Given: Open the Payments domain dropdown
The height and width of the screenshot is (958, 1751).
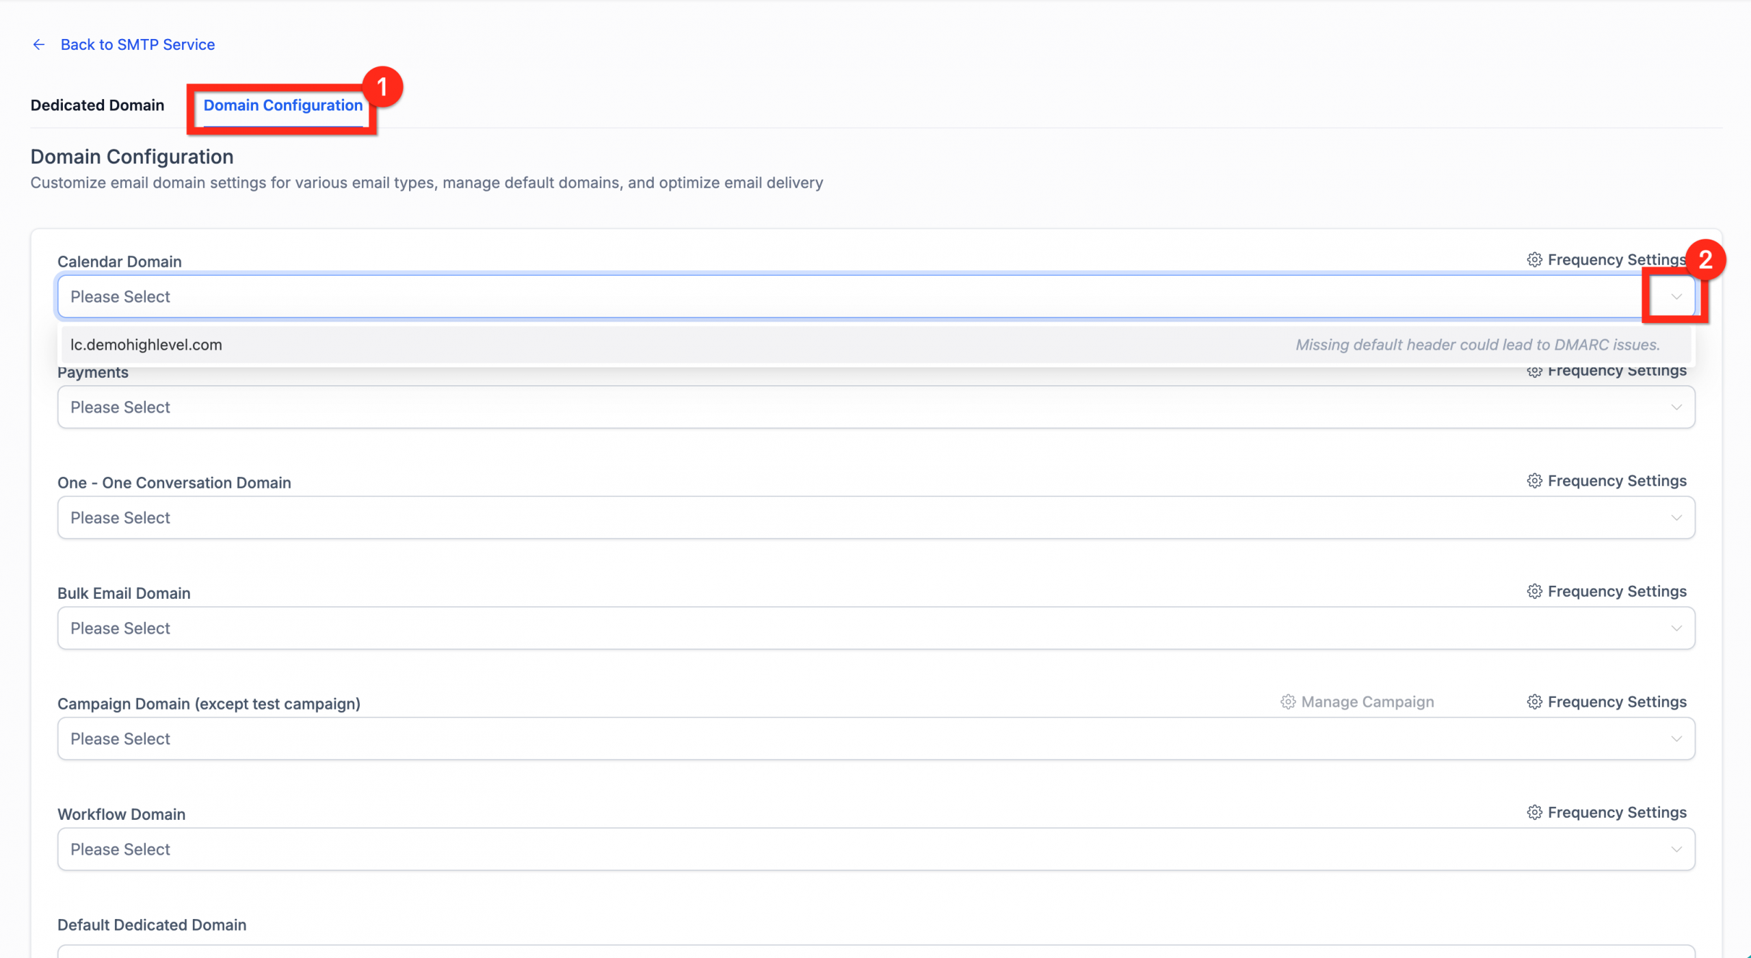Looking at the screenshot, I should point(1676,406).
